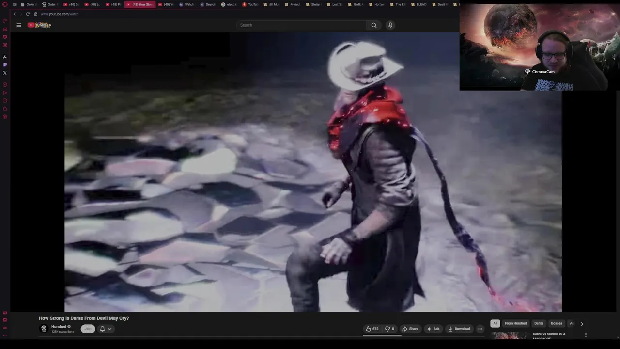Open more actions three-dot menu

point(480,329)
